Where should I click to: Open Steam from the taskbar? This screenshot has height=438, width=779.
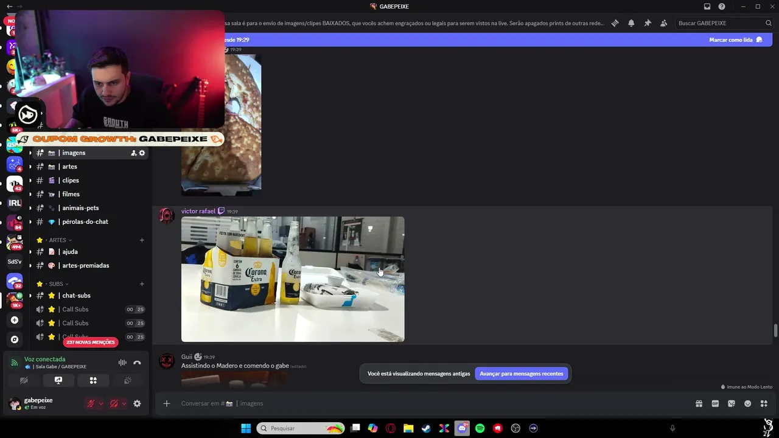coord(426,428)
